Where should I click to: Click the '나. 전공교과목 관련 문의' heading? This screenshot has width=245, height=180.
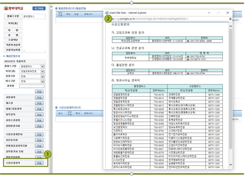[x=128, y=48]
